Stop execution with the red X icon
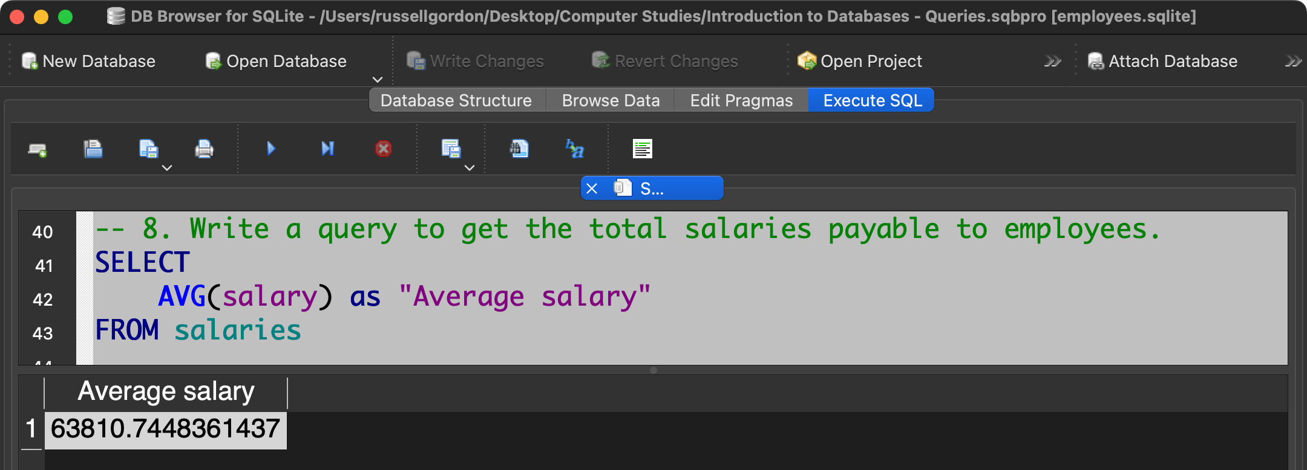1307x470 pixels. (x=384, y=149)
